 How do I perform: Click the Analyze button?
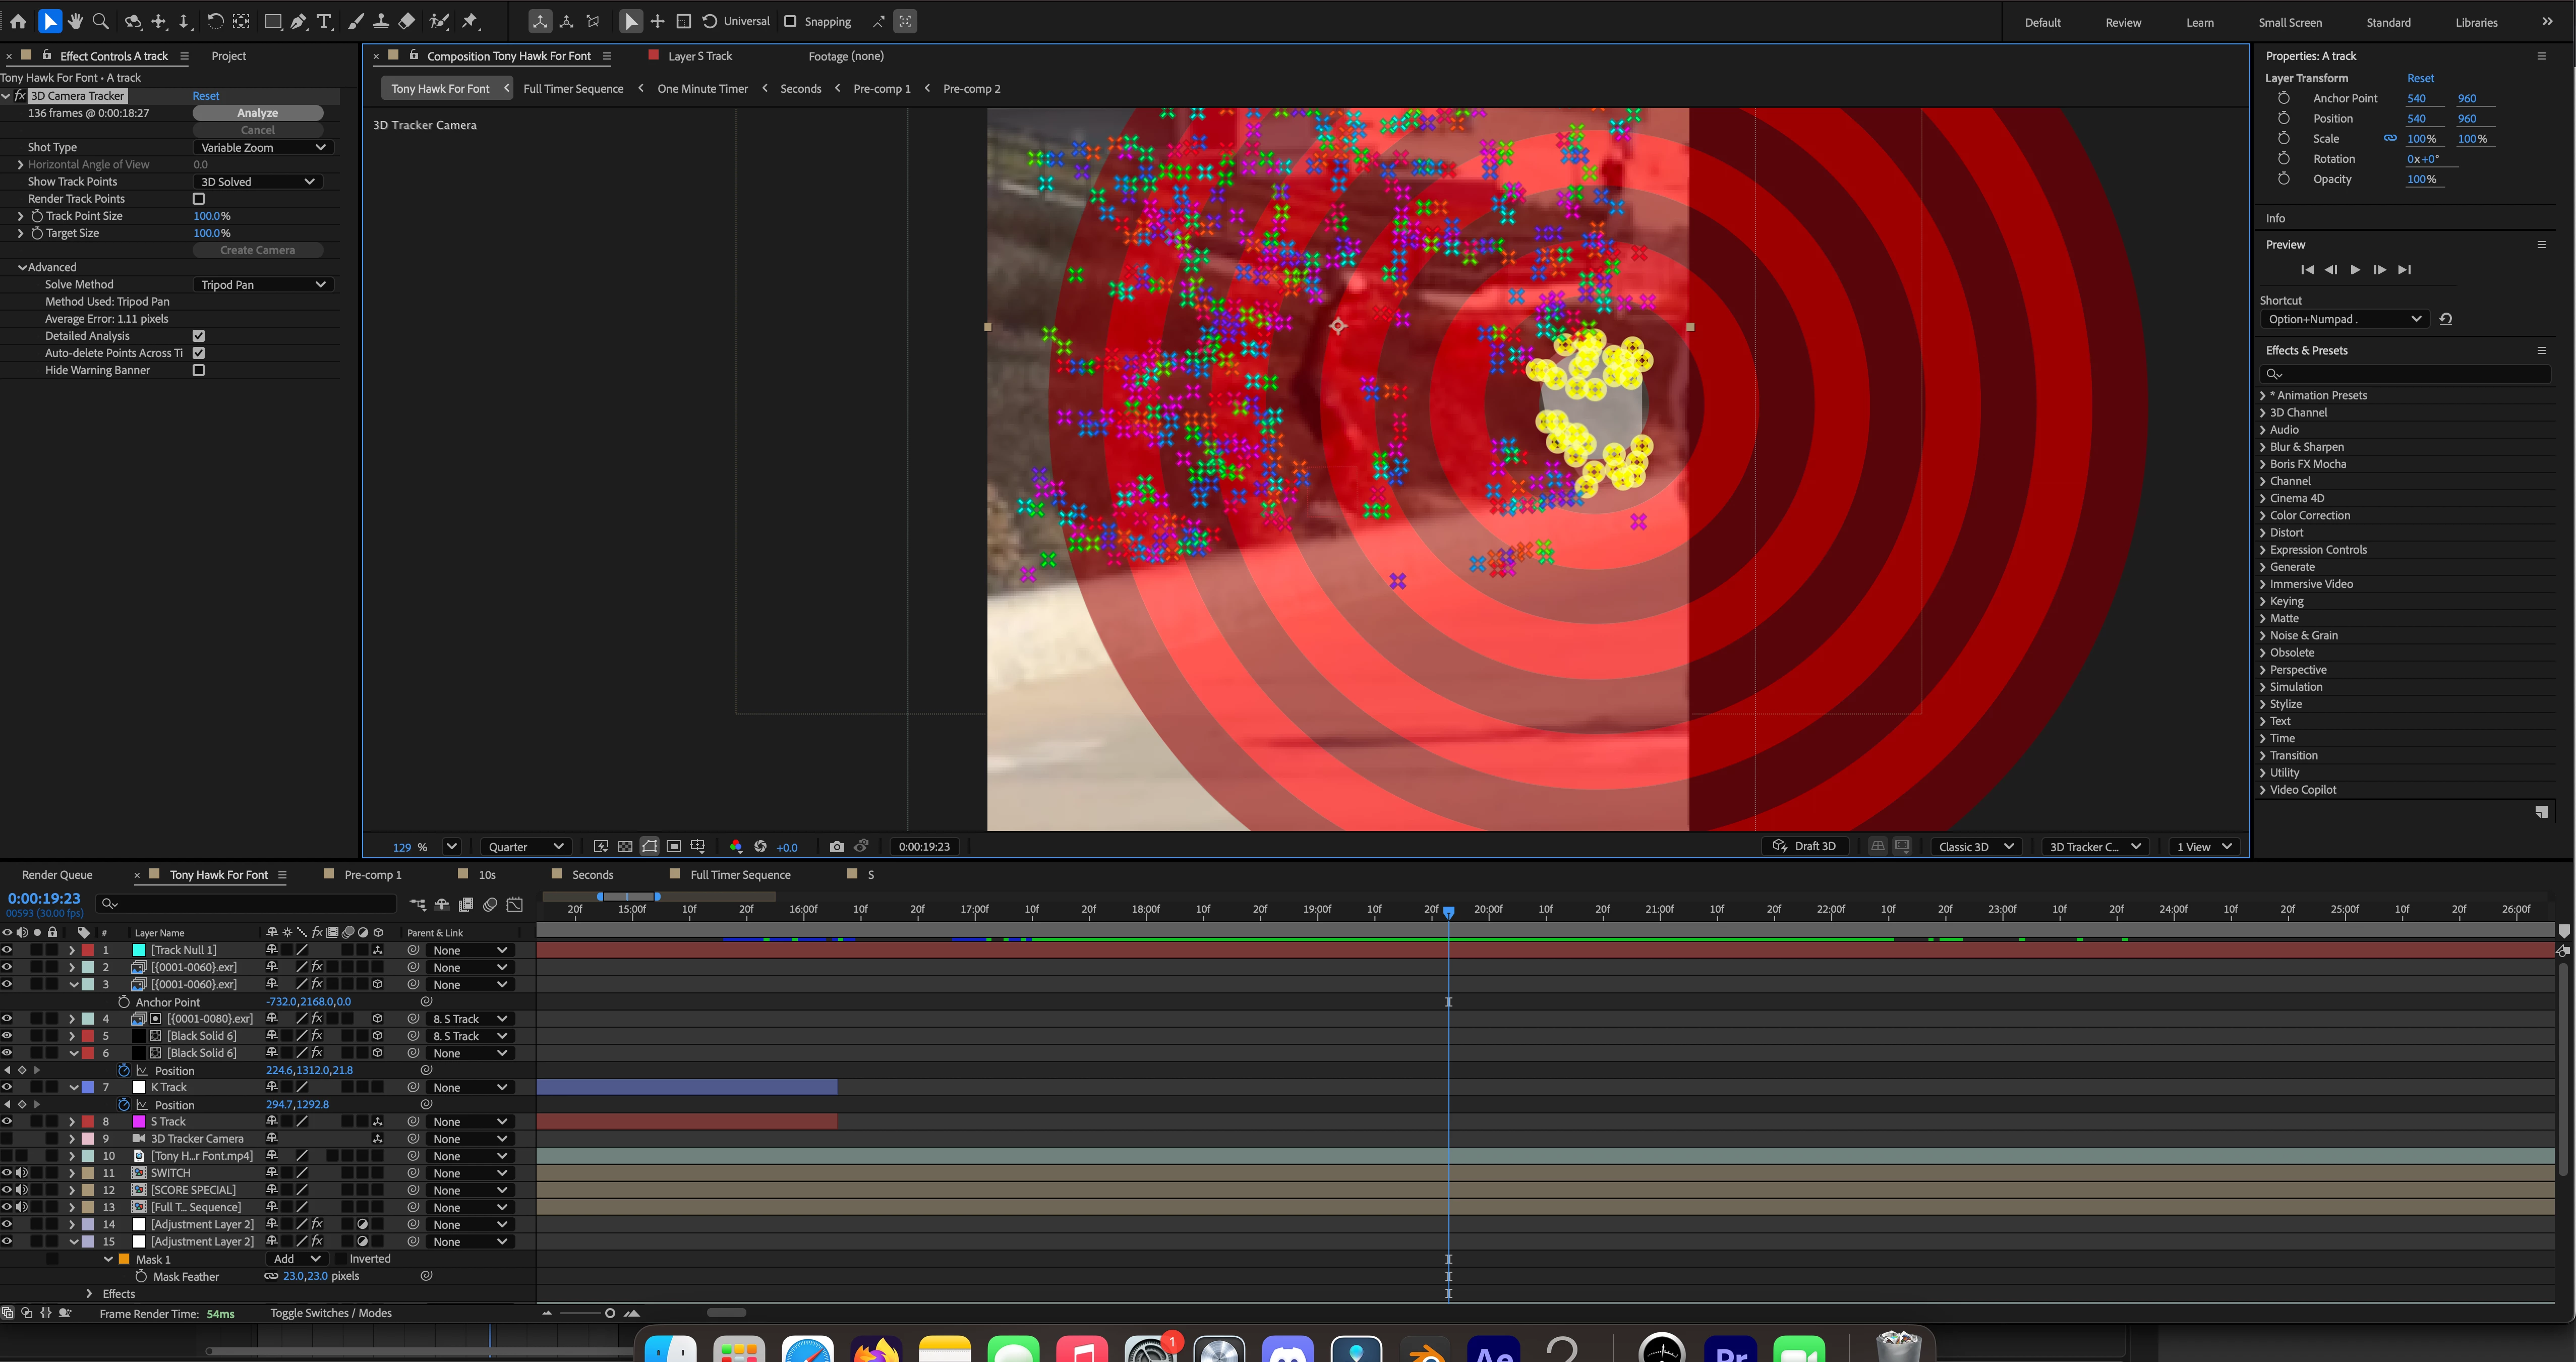click(x=257, y=113)
